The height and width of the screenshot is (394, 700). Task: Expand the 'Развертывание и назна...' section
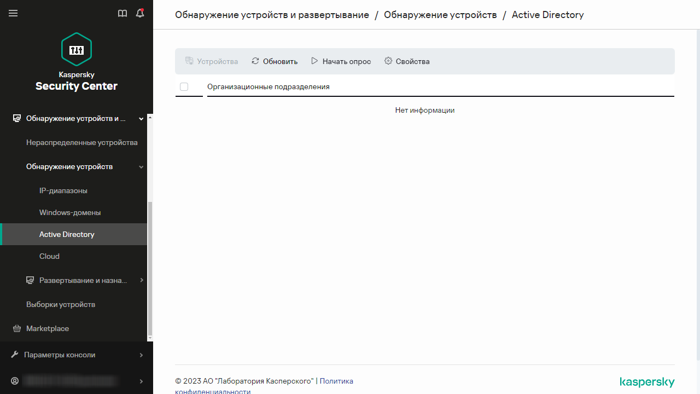[x=142, y=280]
